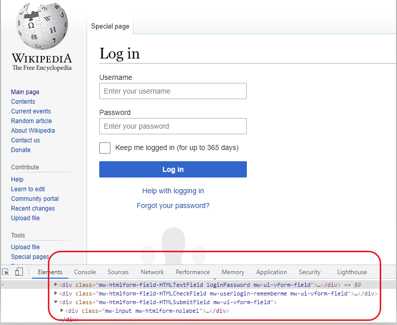The height and width of the screenshot is (325, 397).
Task: Go to Main page in sidebar
Action: [x=25, y=92]
